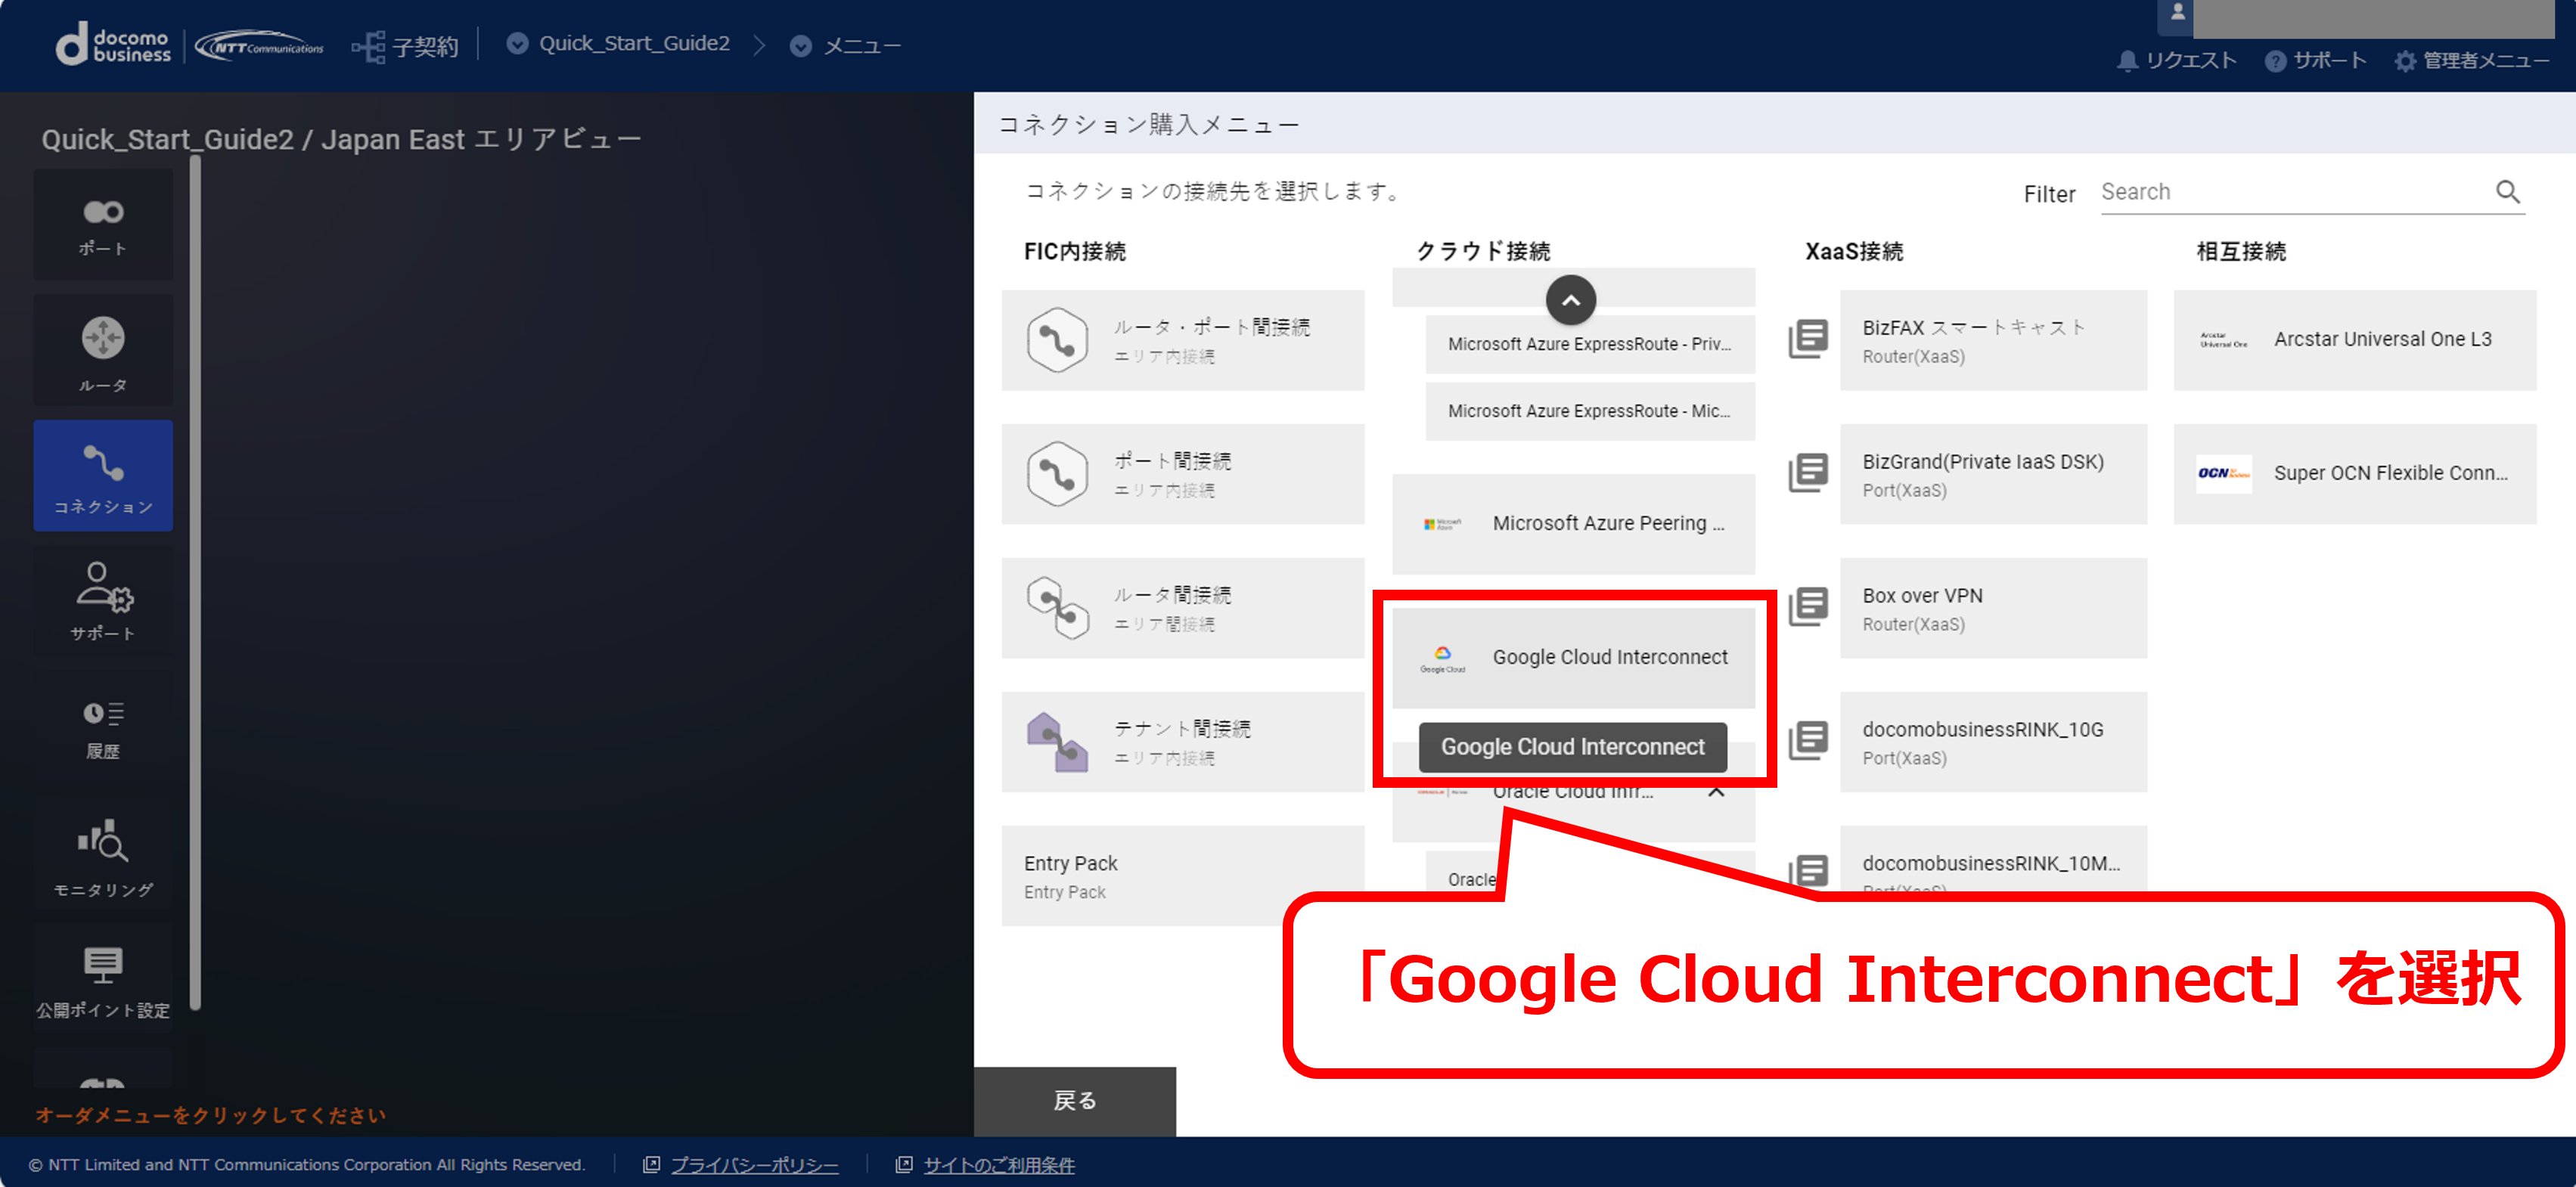Open the 公開ポイント設定 sidebar item
This screenshot has width=2576, height=1187.
103,979
